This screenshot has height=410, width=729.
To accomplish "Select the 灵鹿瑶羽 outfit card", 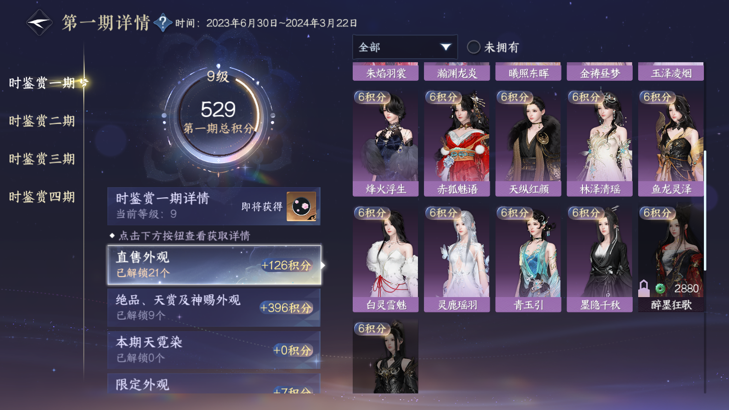I will click(x=457, y=259).
